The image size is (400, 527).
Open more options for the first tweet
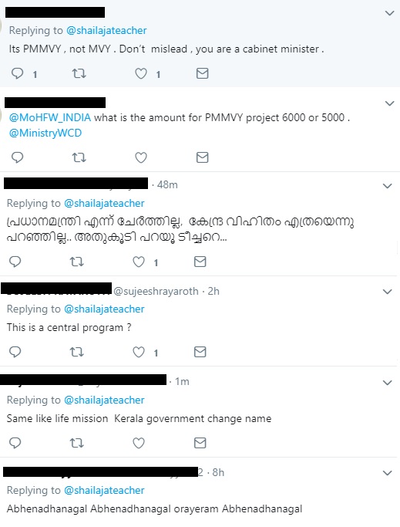pos(389,13)
